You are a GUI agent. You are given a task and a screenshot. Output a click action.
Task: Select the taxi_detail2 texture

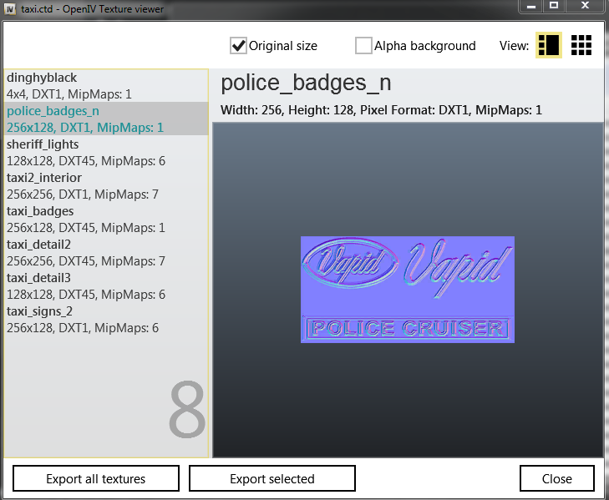106,253
